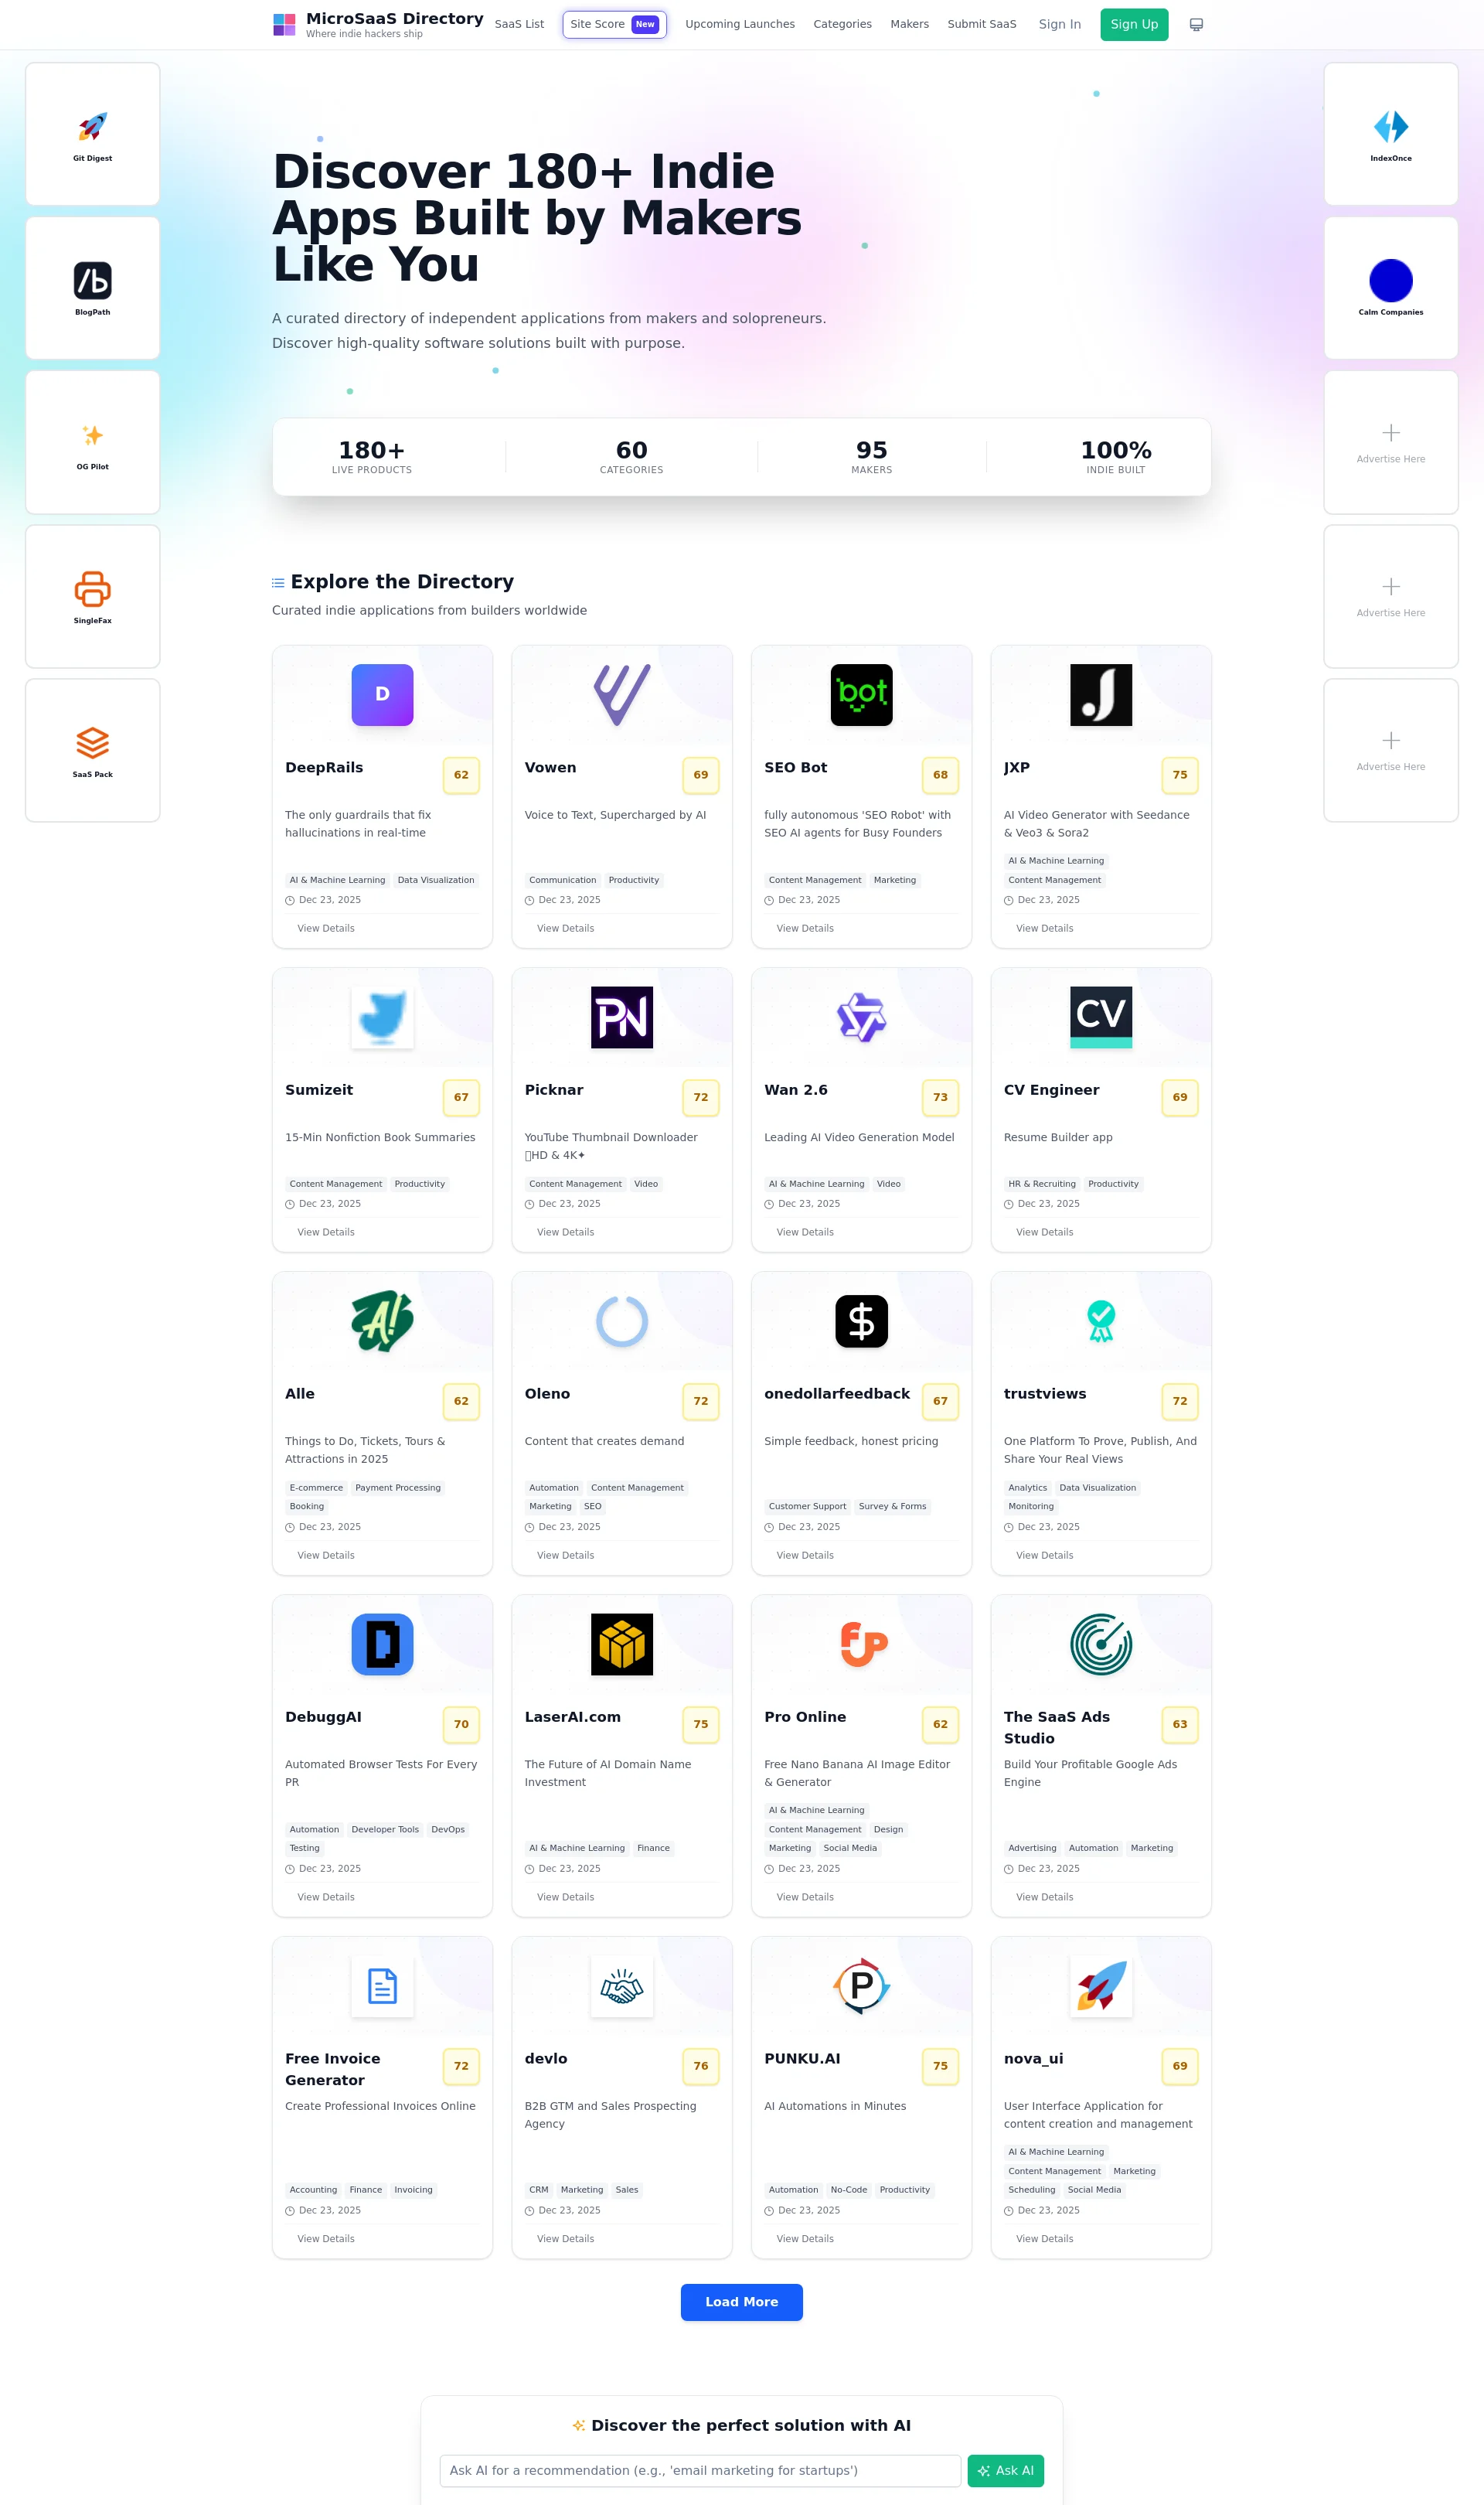Open View Details for DeepRails
The height and width of the screenshot is (2505, 1484).
point(326,928)
